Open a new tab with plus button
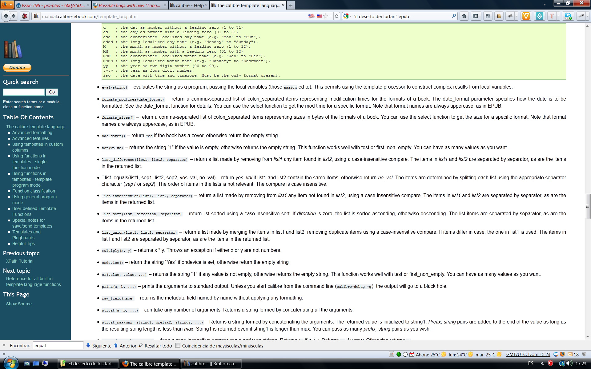The height and width of the screenshot is (369, 591). pyautogui.click(x=291, y=5)
